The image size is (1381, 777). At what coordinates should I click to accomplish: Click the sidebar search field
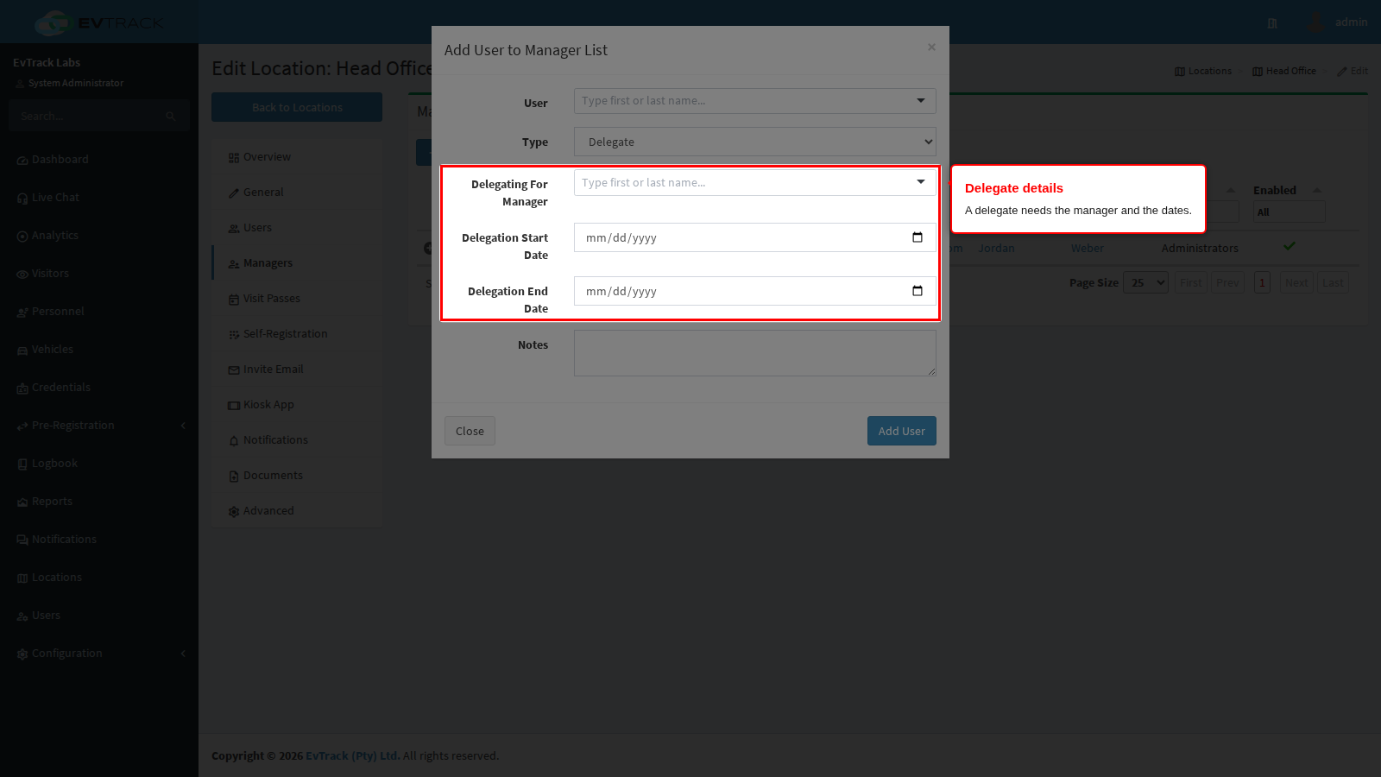coord(86,116)
